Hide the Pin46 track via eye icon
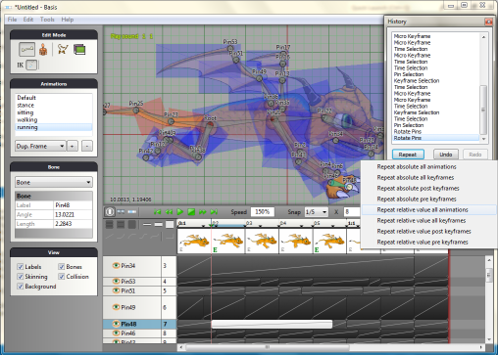Viewport: 498px width, 355px height. [x=116, y=333]
